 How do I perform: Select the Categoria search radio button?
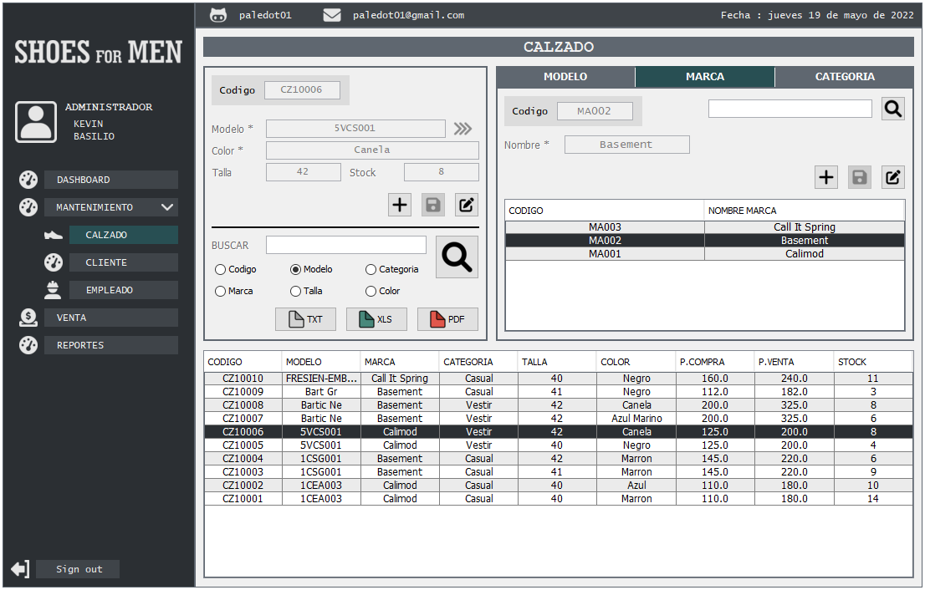[x=371, y=269]
